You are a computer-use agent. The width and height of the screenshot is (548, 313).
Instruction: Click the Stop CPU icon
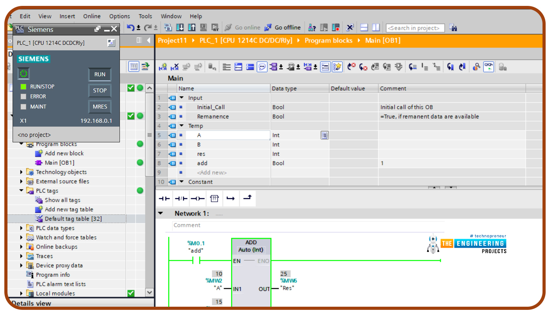[335, 28]
